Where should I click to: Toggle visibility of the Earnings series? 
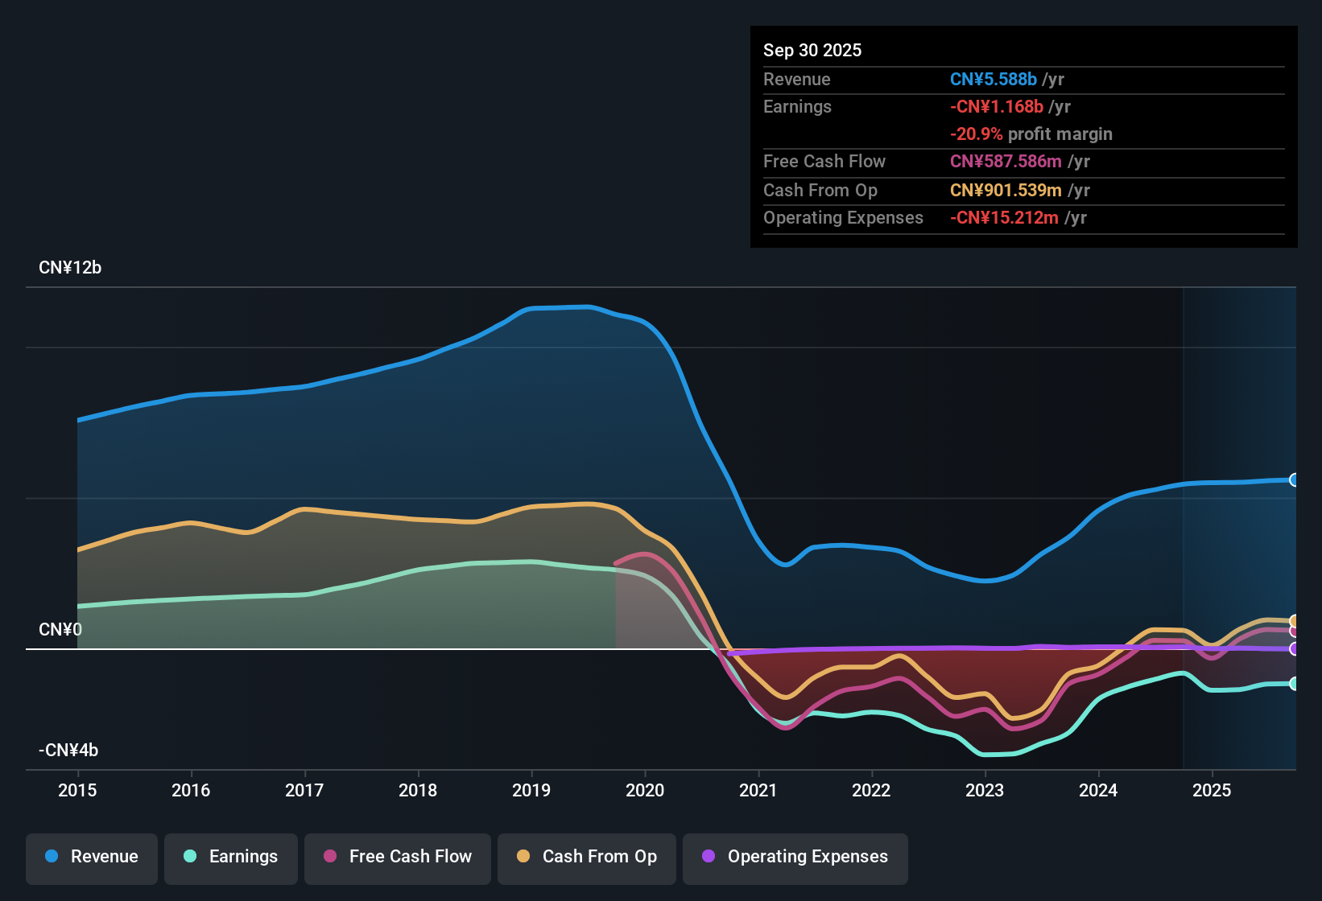[x=230, y=857]
